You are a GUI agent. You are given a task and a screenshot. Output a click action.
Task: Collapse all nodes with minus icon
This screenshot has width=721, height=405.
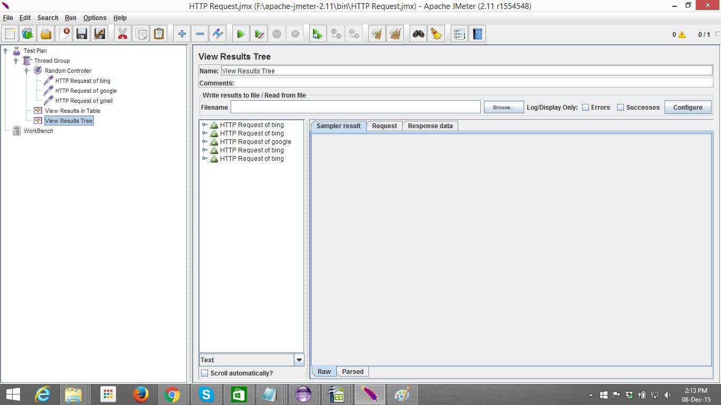[x=200, y=34]
